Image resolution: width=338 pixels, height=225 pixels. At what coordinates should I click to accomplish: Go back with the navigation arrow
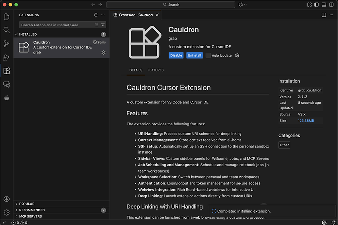[93, 5]
